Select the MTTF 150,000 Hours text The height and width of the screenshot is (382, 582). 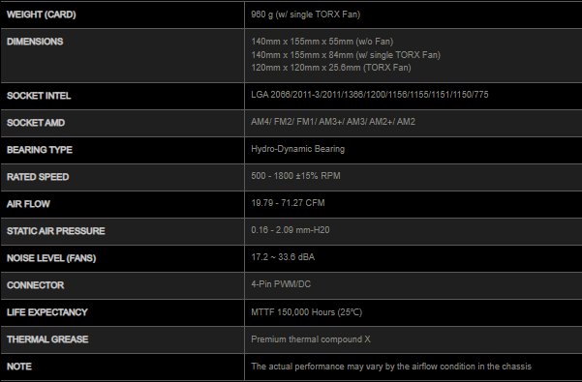coord(307,312)
